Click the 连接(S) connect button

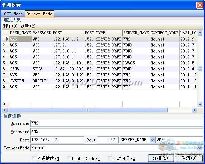tap(161, 158)
